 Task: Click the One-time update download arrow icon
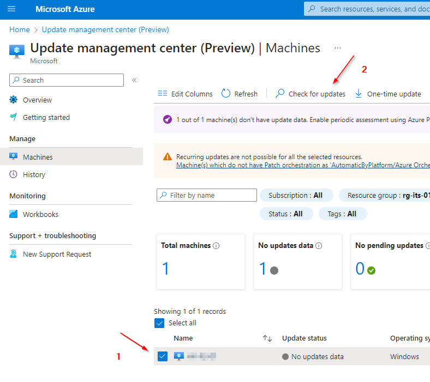(359, 93)
